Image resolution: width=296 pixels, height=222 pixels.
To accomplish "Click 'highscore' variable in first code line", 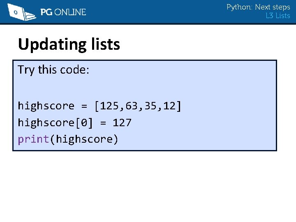I will (46, 106).
